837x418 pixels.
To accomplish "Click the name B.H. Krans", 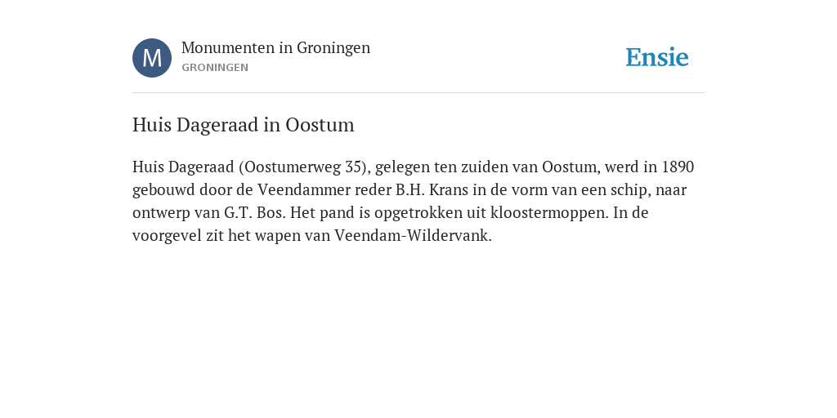I will click(432, 189).
